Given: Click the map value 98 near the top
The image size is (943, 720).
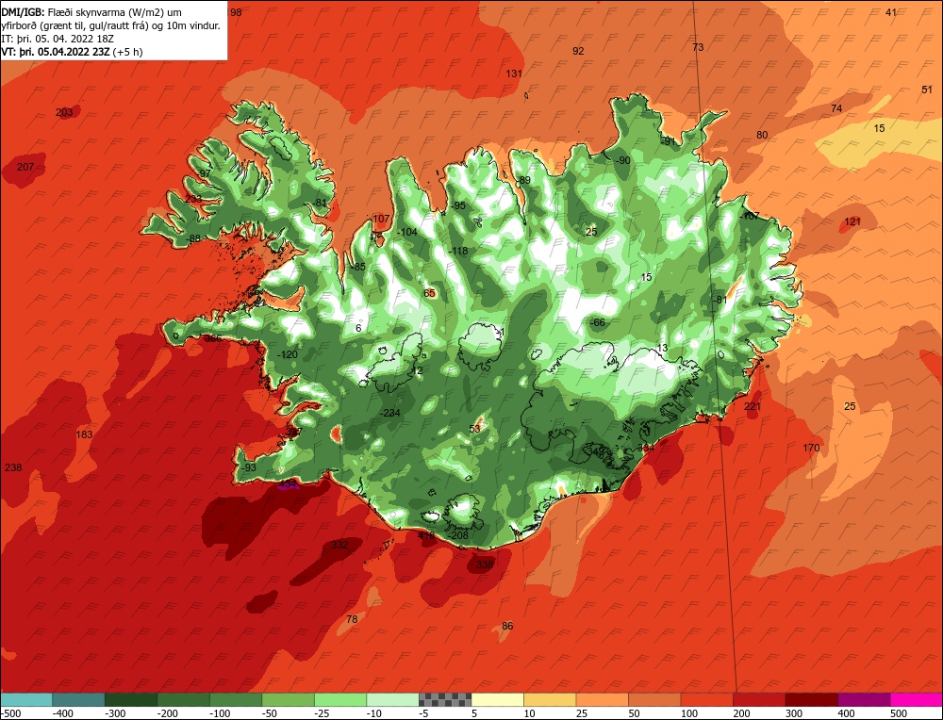Looking at the screenshot, I should [236, 12].
